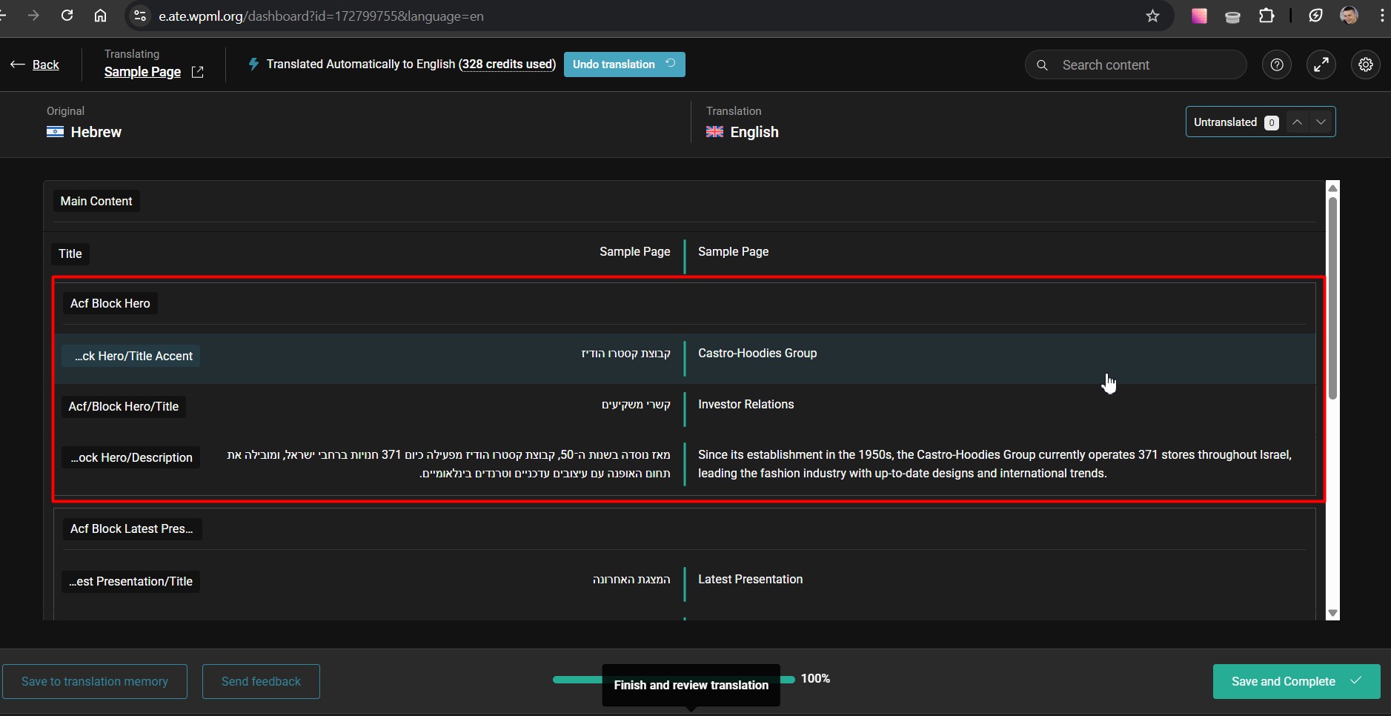Bookmark this page with the star icon

coord(1152,16)
